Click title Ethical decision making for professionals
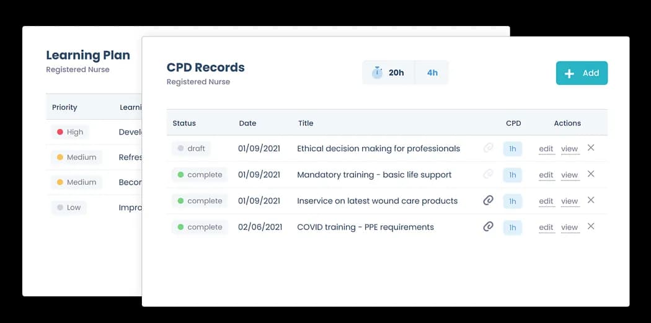Screen dimensions: 651x323 pyautogui.click(x=379, y=149)
